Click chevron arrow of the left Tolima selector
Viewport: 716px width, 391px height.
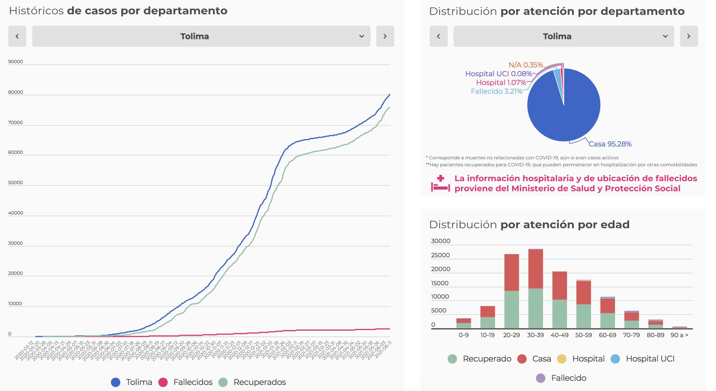[361, 36]
